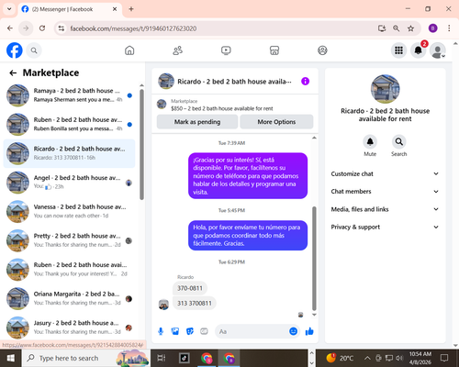Open the Facebook menu grid icon
459x367 pixels.
(x=398, y=50)
